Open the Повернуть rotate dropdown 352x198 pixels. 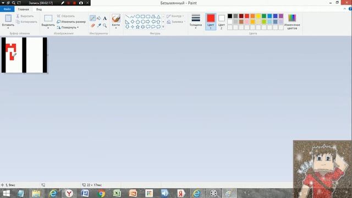(68, 28)
